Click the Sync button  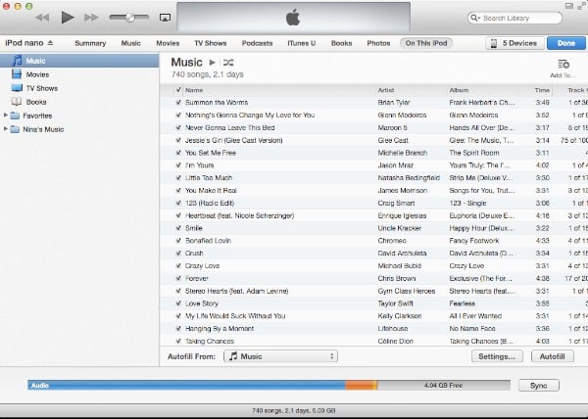point(538,386)
